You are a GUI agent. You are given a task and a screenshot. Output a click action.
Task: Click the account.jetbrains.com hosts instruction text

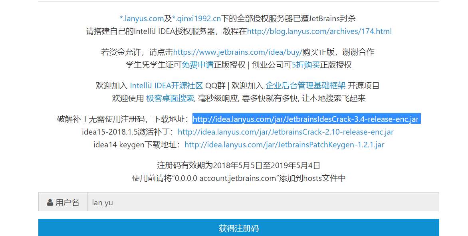238,178
